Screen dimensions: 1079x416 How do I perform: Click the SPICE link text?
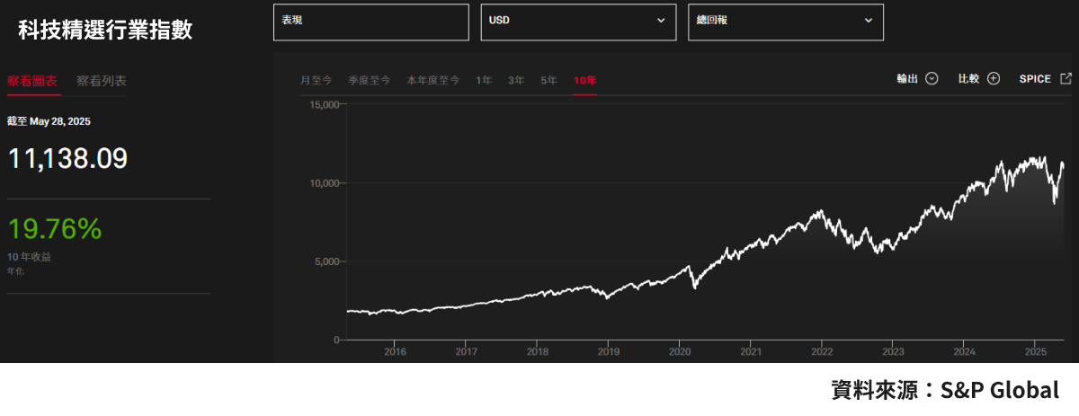[x=1035, y=79]
